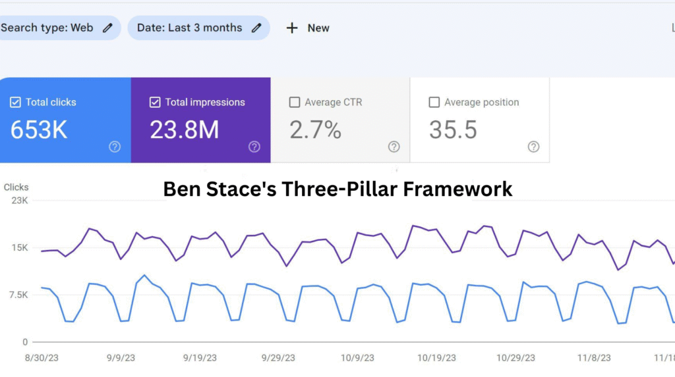The image size is (675, 377).
Task: Open help icon on Total clicks card
Action: pos(115,147)
